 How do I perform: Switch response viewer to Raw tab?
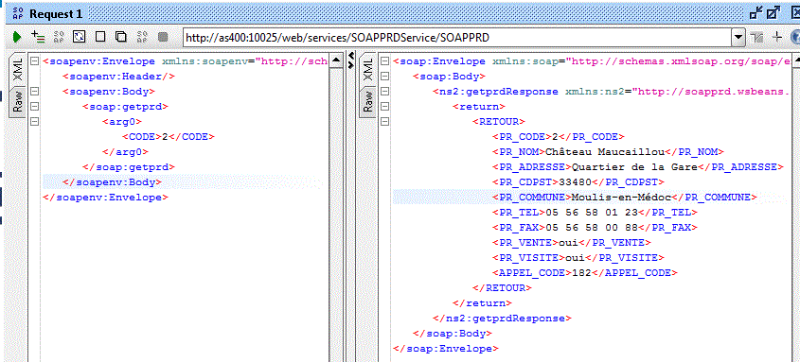coord(368,101)
